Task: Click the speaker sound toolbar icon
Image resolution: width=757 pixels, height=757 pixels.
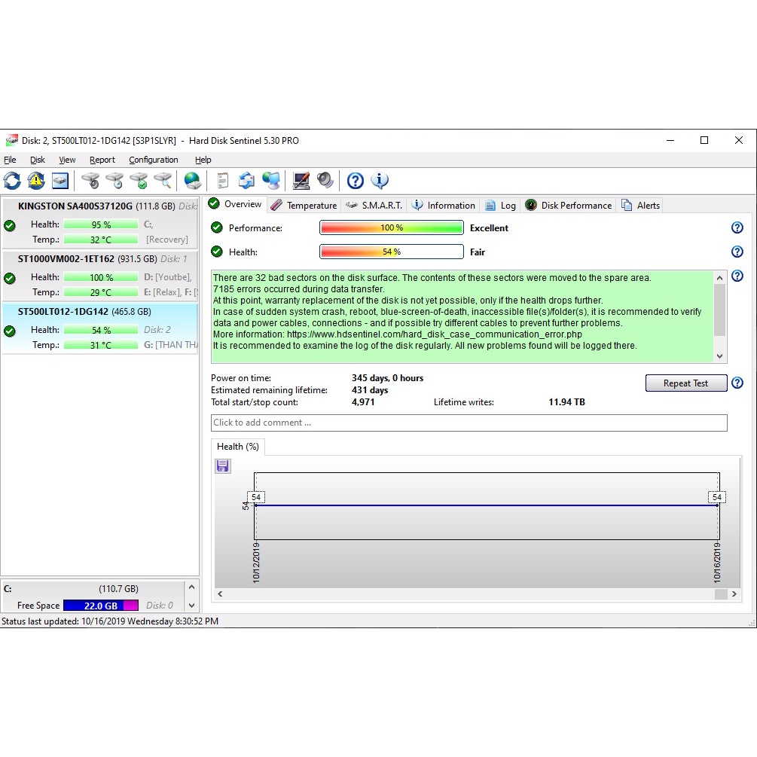Action: [x=325, y=181]
